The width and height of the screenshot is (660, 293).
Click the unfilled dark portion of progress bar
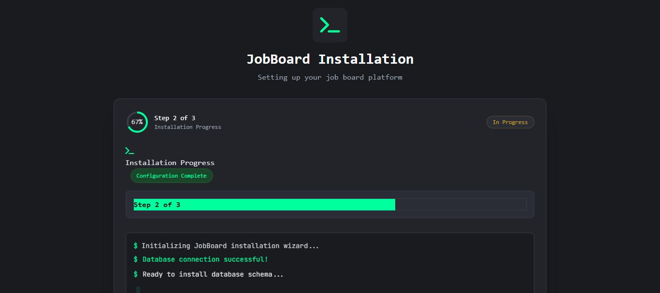(460, 205)
